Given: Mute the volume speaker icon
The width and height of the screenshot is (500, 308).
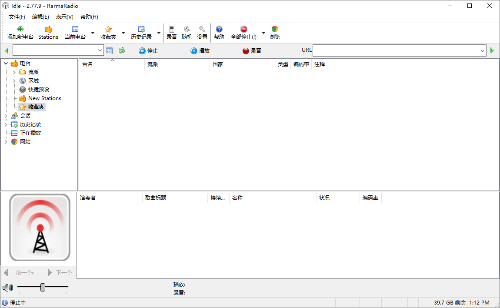Looking at the screenshot, I should coord(7,287).
